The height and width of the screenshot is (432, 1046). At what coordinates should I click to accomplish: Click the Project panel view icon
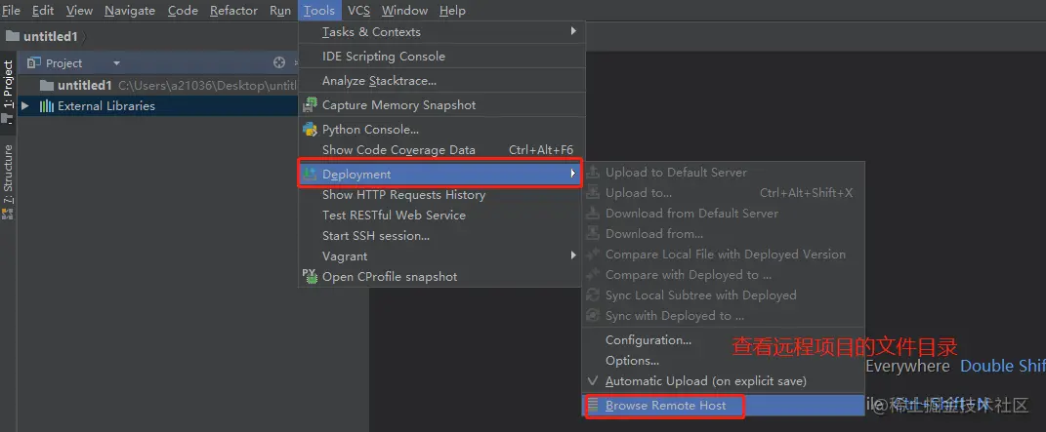click(x=34, y=63)
